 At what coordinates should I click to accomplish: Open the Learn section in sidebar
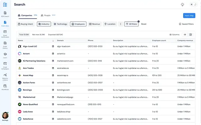point(5,55)
